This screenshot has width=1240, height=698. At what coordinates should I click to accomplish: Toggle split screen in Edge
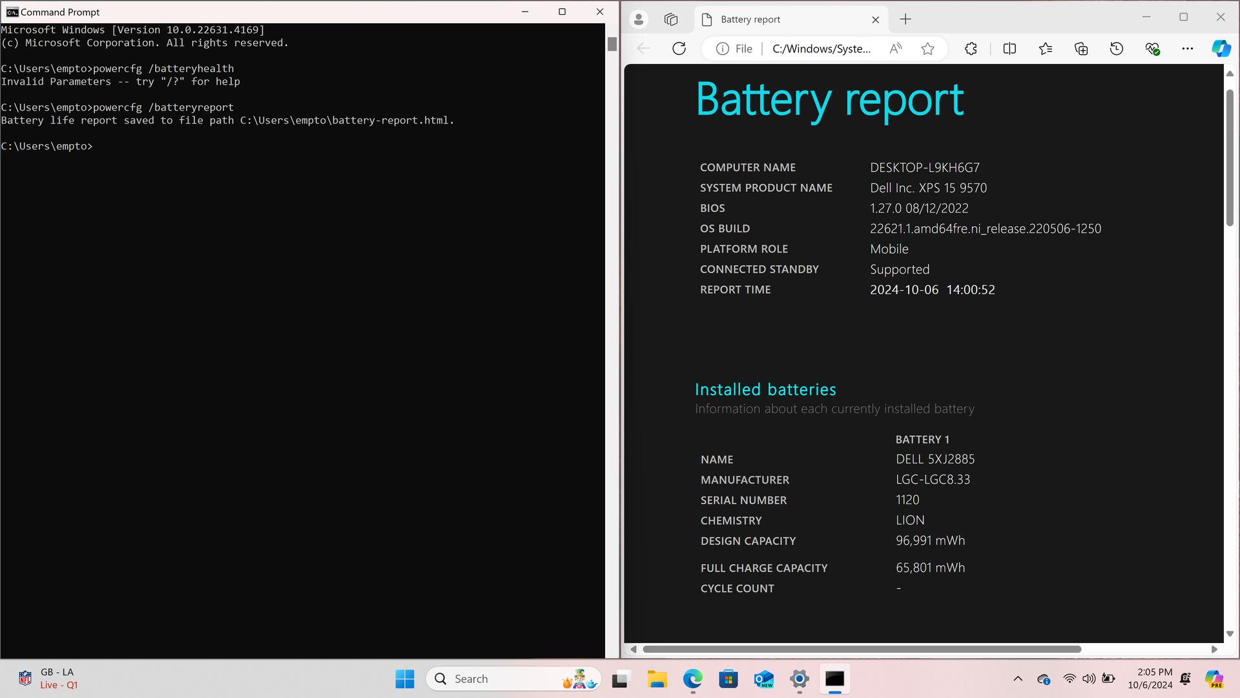point(1009,48)
